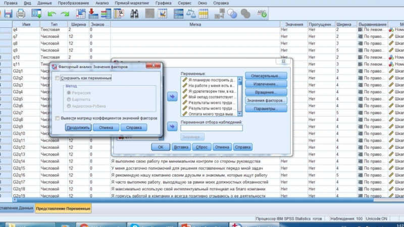
Task: Click the 'Переменная отбора наблюдений' input field
Action: pyautogui.click(x=211, y=128)
